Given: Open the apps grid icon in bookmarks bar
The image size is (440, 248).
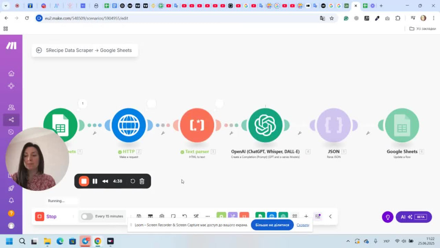Looking at the screenshot, I should point(6,29).
